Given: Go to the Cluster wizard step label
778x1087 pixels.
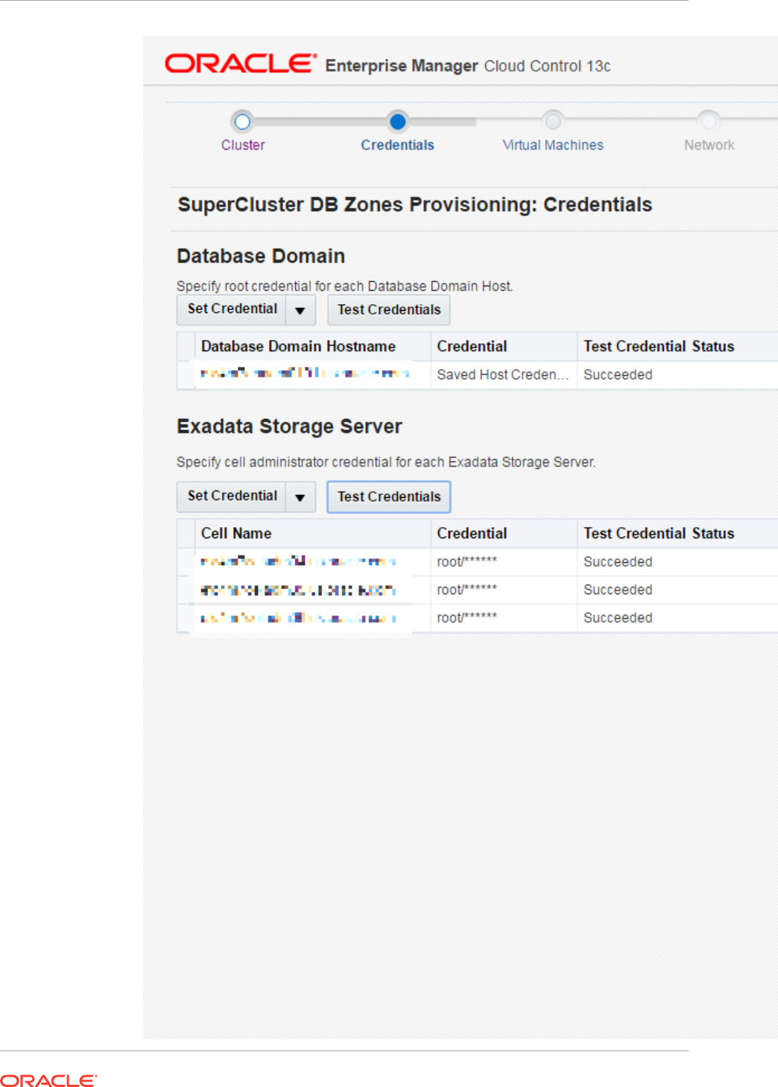Looking at the screenshot, I should [x=243, y=145].
